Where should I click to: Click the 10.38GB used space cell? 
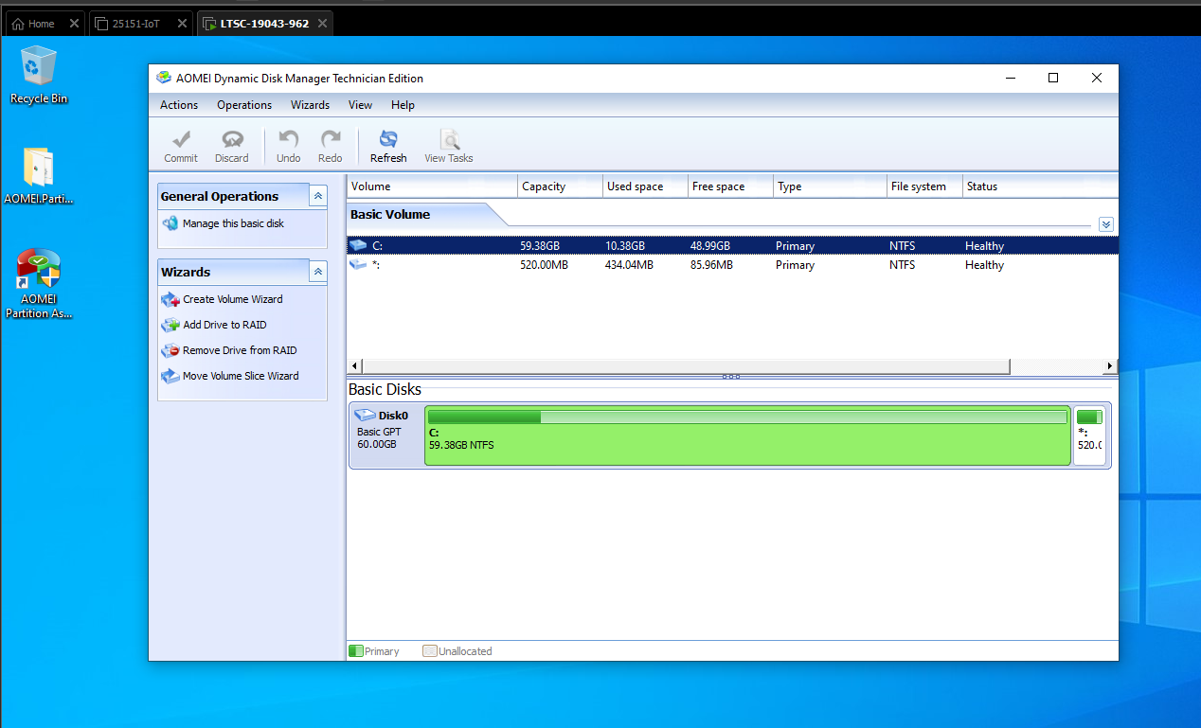625,246
